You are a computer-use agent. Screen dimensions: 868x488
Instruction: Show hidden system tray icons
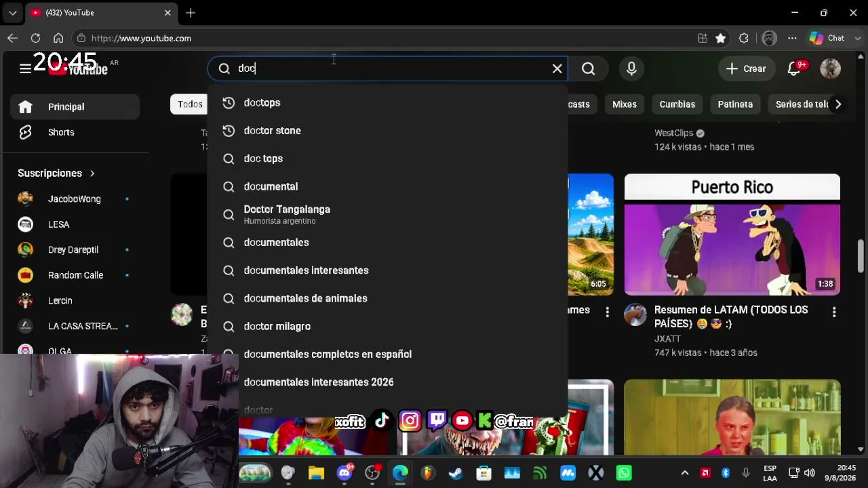[x=685, y=473]
